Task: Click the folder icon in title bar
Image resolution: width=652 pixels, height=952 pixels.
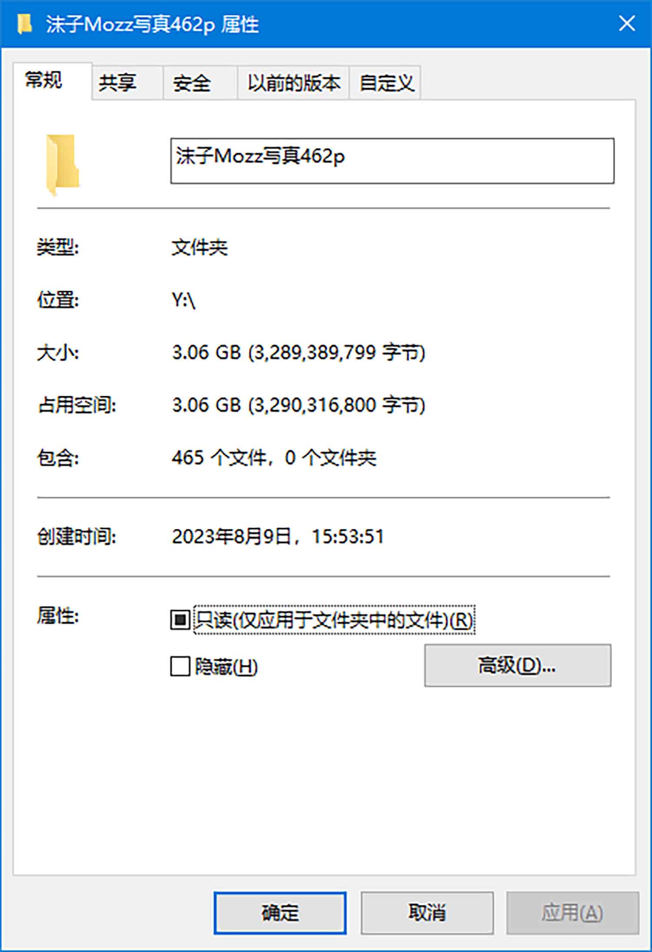Action: click(25, 24)
